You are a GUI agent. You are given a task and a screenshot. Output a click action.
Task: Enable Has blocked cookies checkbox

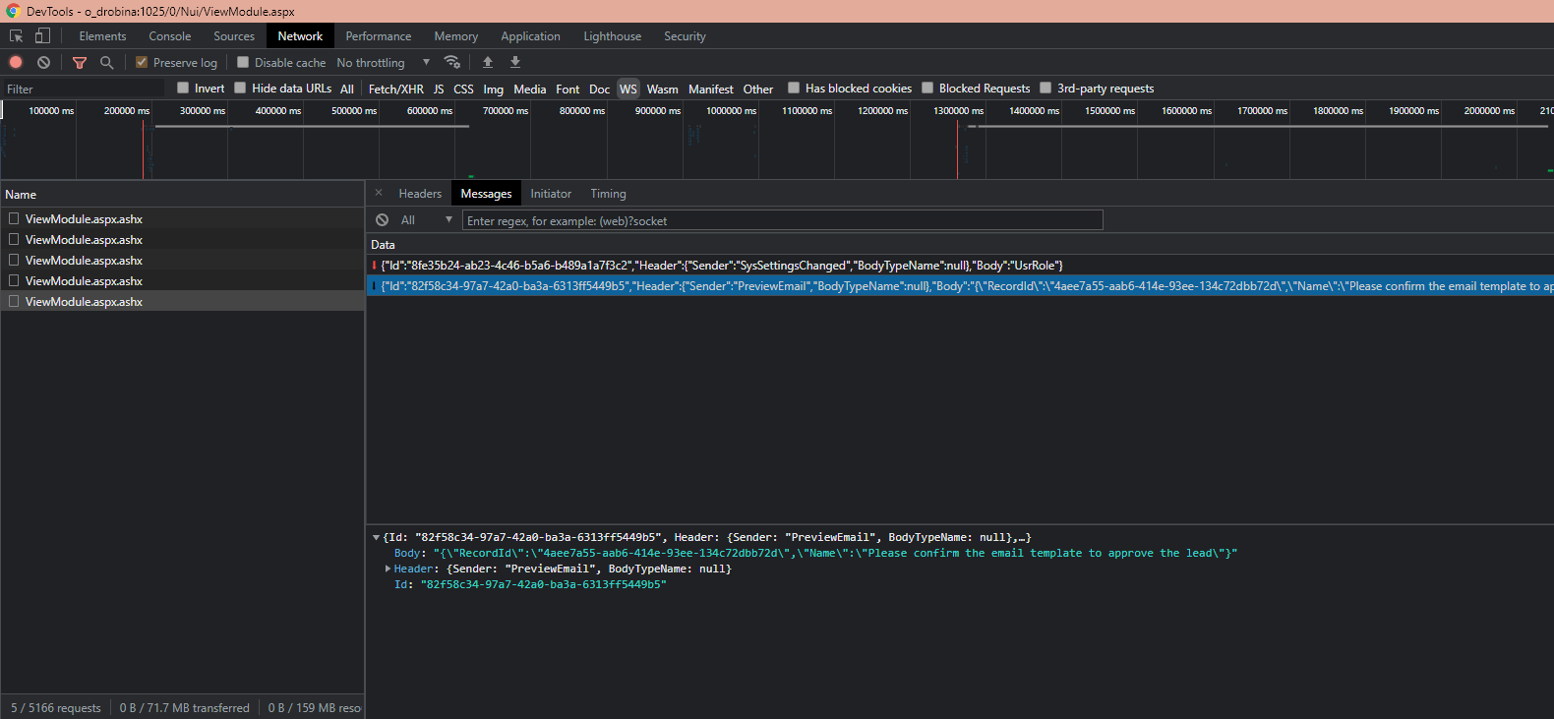pyautogui.click(x=794, y=88)
